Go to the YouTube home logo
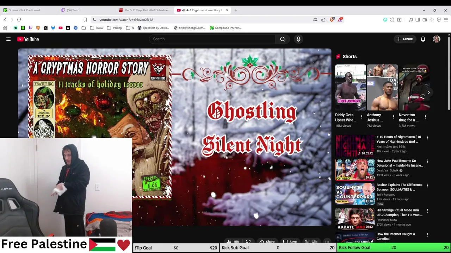 [28, 39]
